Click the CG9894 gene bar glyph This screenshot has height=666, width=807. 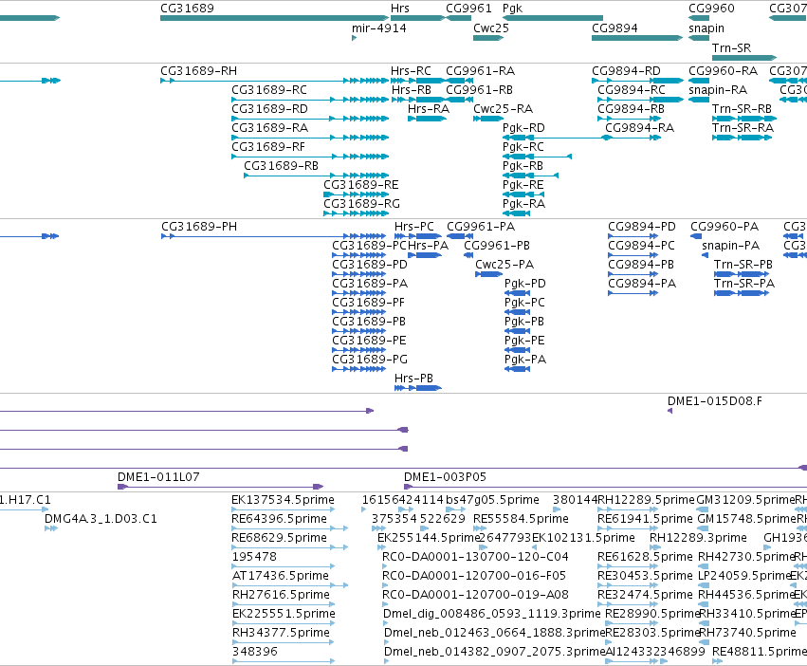[637, 38]
